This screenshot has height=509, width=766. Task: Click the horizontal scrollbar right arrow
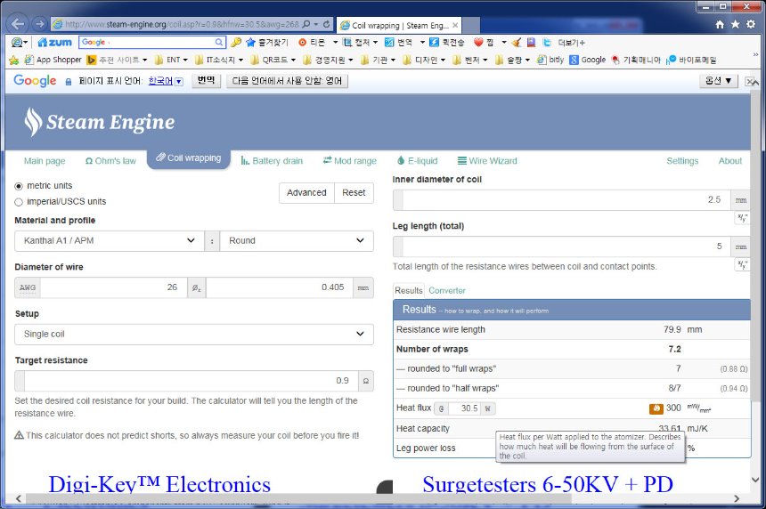pyautogui.click(x=737, y=498)
